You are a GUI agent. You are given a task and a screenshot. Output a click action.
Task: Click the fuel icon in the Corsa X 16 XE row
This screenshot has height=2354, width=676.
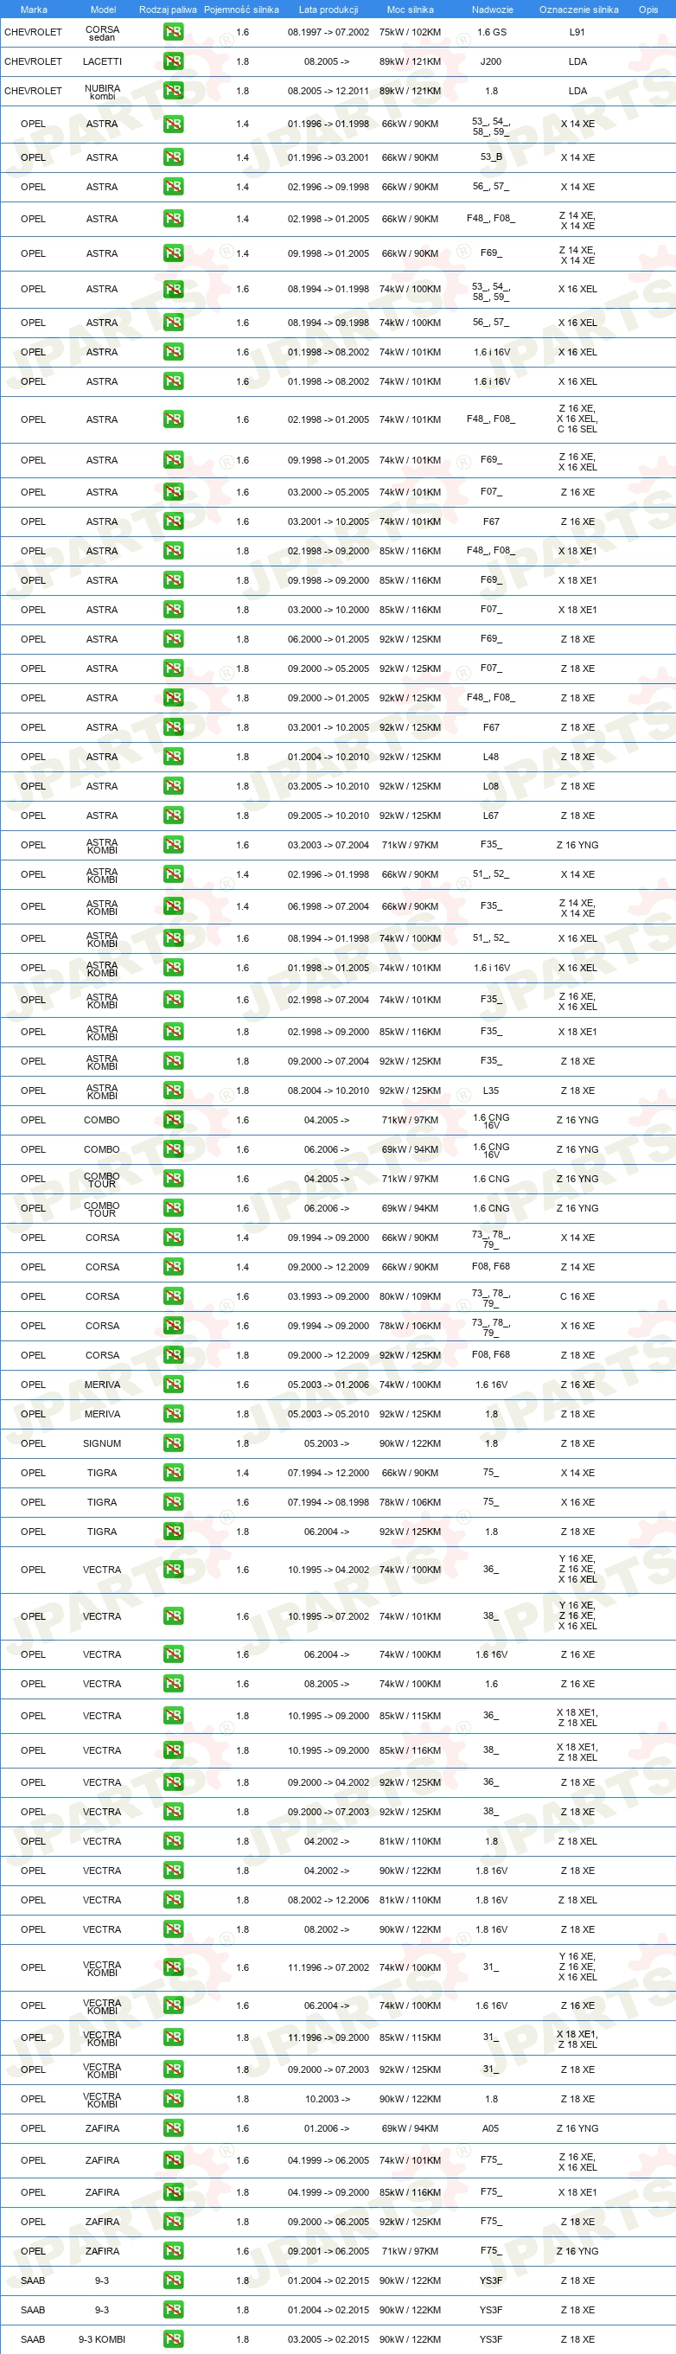(x=173, y=1325)
